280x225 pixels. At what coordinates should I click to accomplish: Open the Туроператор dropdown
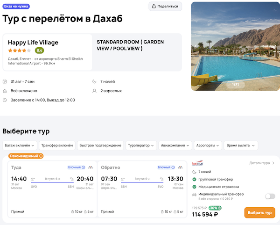[141, 145]
